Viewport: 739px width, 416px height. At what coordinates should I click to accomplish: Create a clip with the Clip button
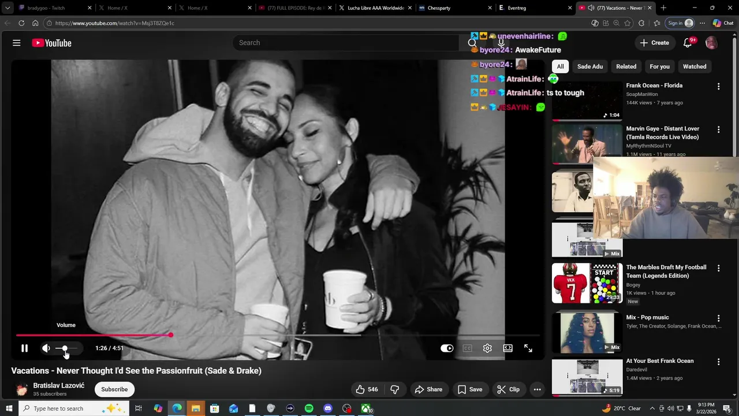[x=509, y=389]
